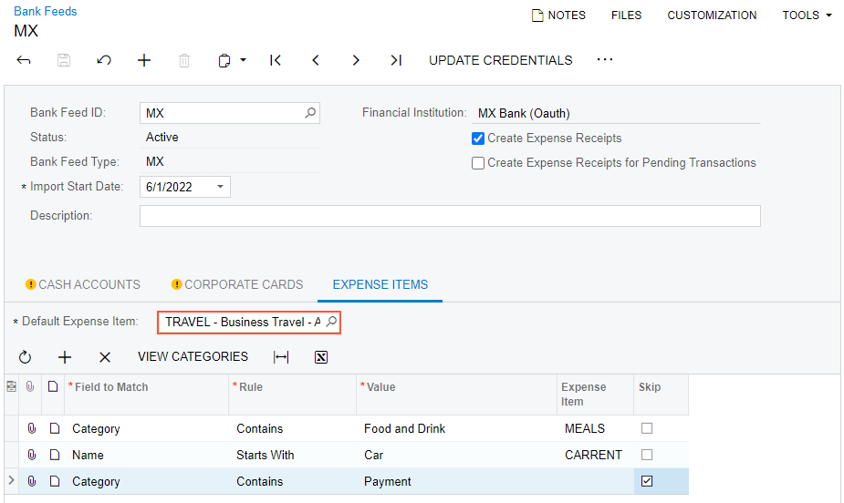Export expense items grid to Excel

(321, 357)
